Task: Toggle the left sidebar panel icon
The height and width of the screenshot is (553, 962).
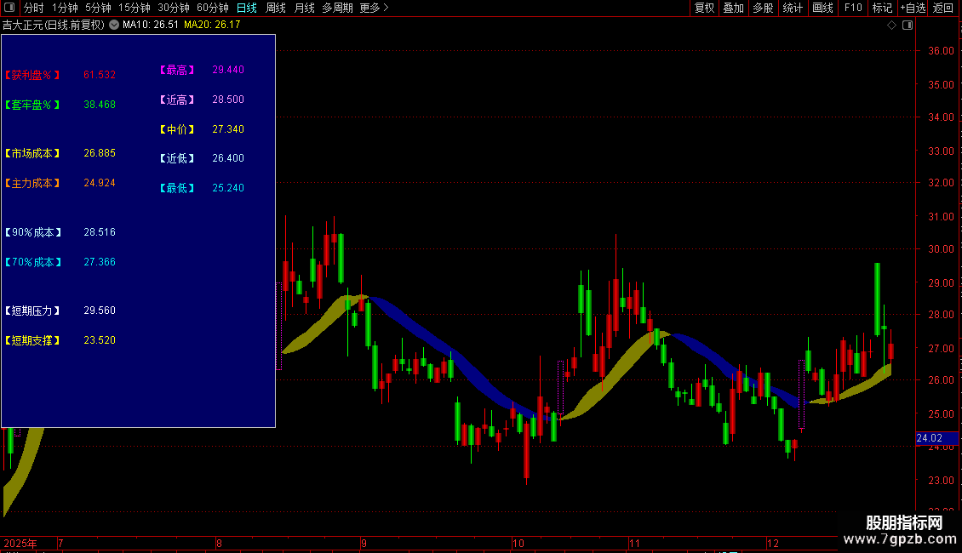Action: click(x=9, y=8)
